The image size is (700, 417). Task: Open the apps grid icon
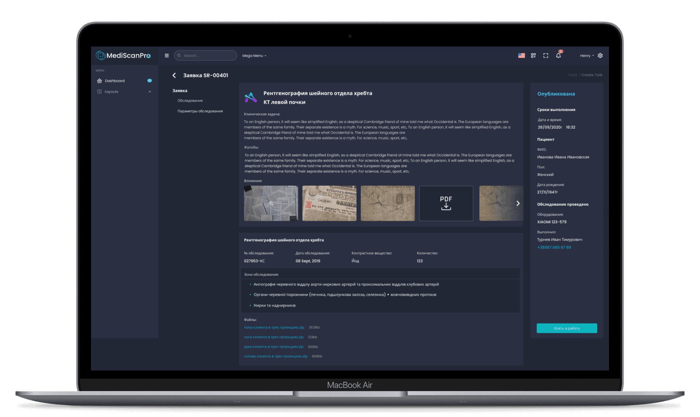(x=533, y=55)
